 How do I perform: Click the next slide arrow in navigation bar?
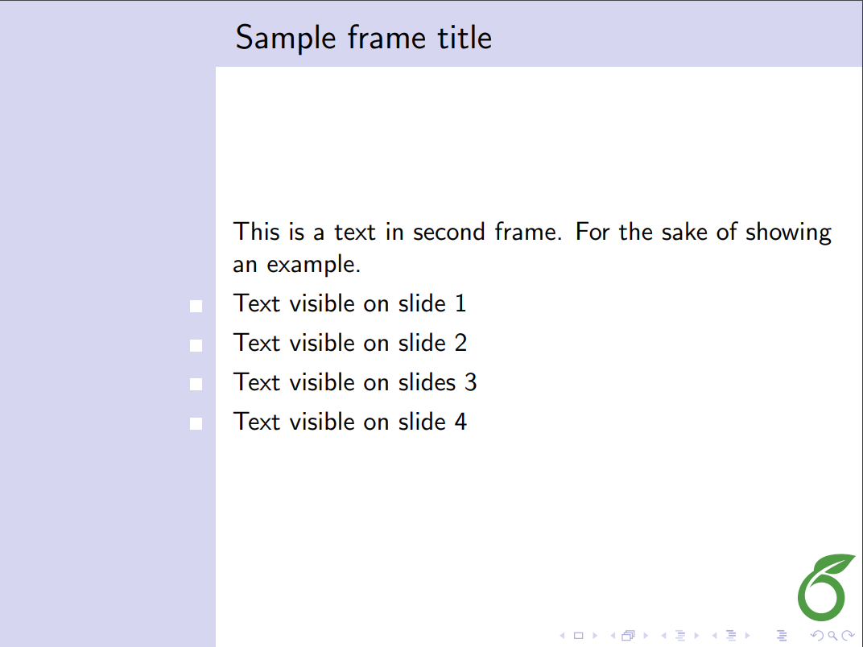[x=594, y=636]
